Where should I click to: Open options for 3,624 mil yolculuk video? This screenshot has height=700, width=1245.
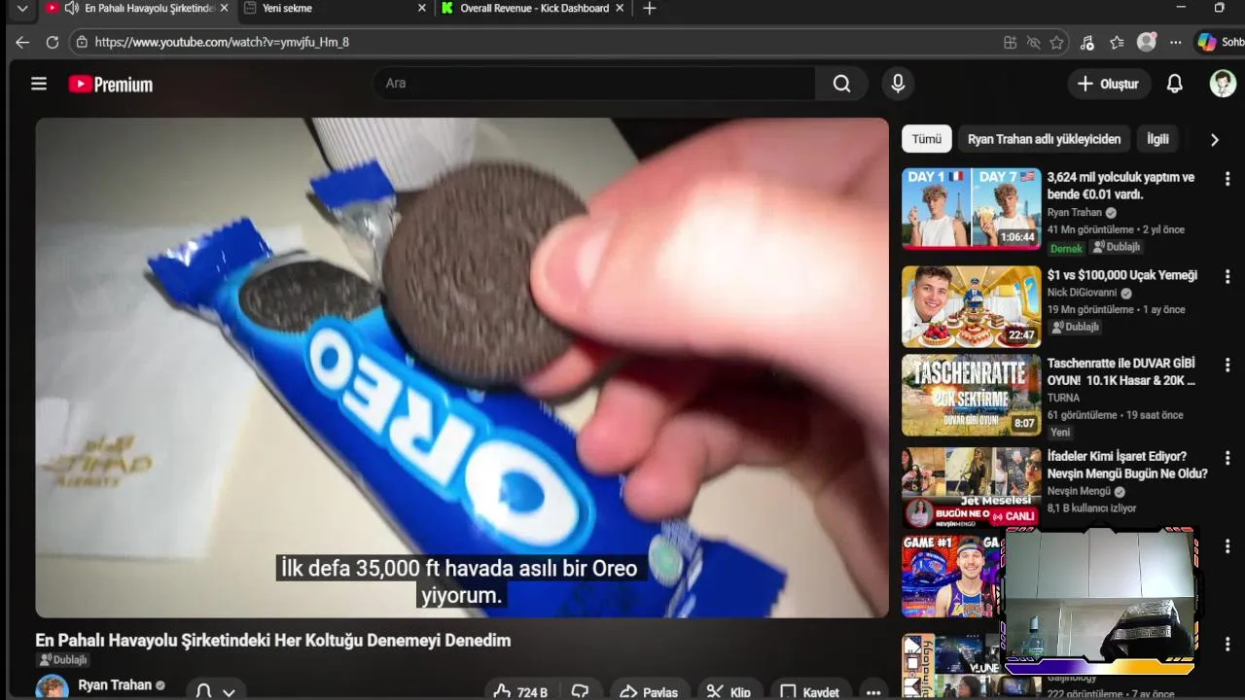point(1227,179)
